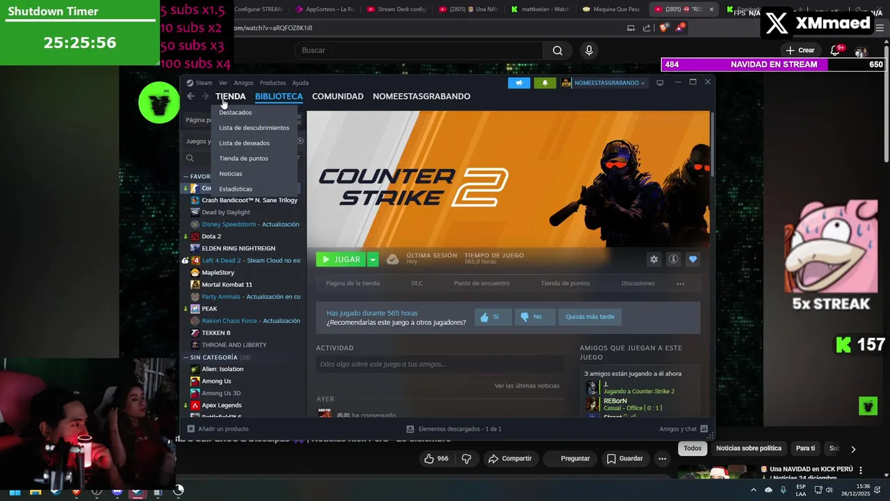Open the COMUNIDAD tab

click(x=337, y=96)
